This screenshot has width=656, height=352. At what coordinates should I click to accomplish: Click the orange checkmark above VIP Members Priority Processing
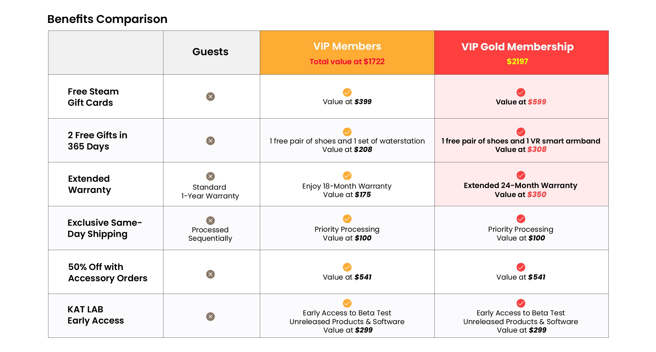[347, 219]
